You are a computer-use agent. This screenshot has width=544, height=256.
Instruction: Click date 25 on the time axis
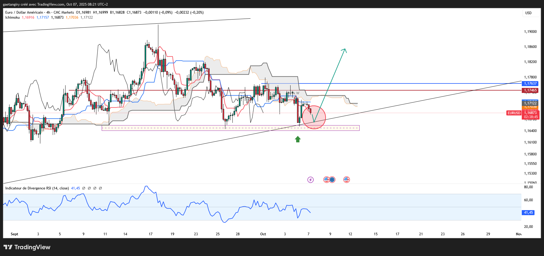click(x=218, y=234)
